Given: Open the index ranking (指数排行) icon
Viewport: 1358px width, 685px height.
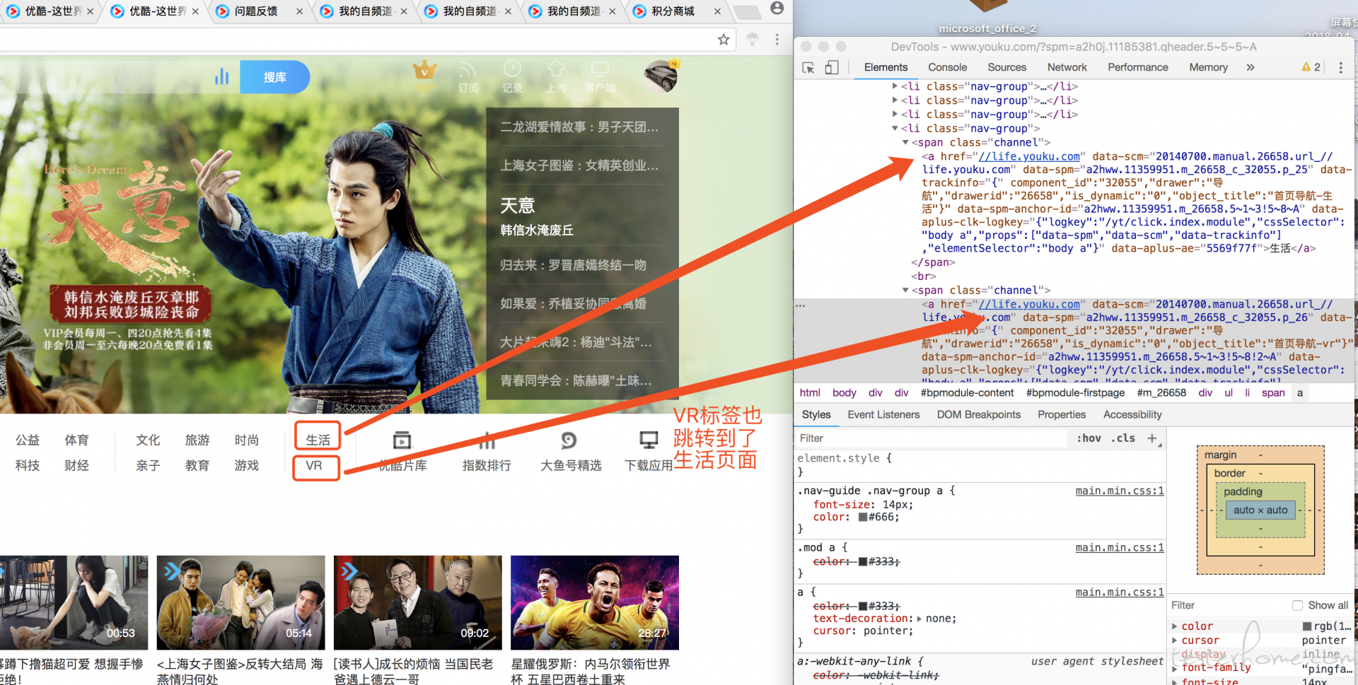Looking at the screenshot, I should pyautogui.click(x=487, y=440).
